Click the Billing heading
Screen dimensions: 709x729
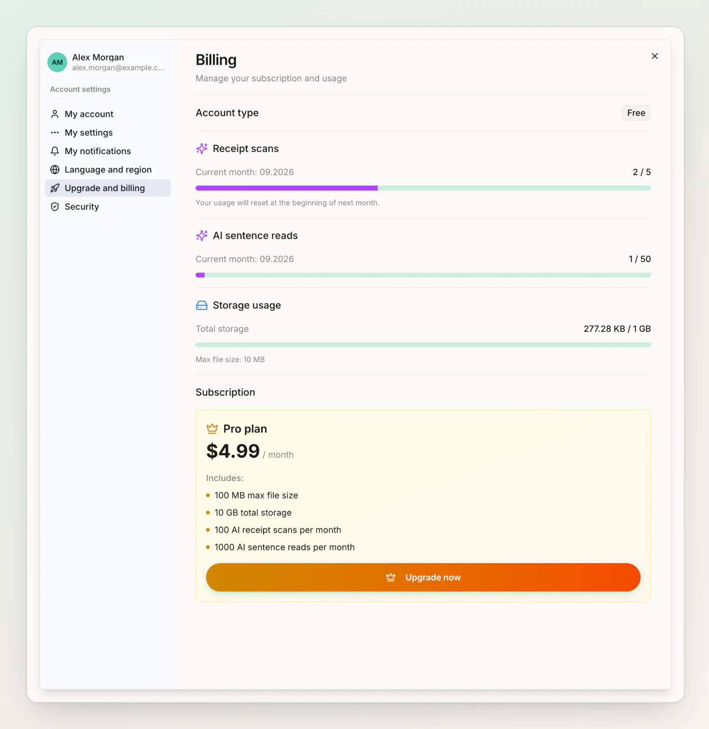click(216, 60)
